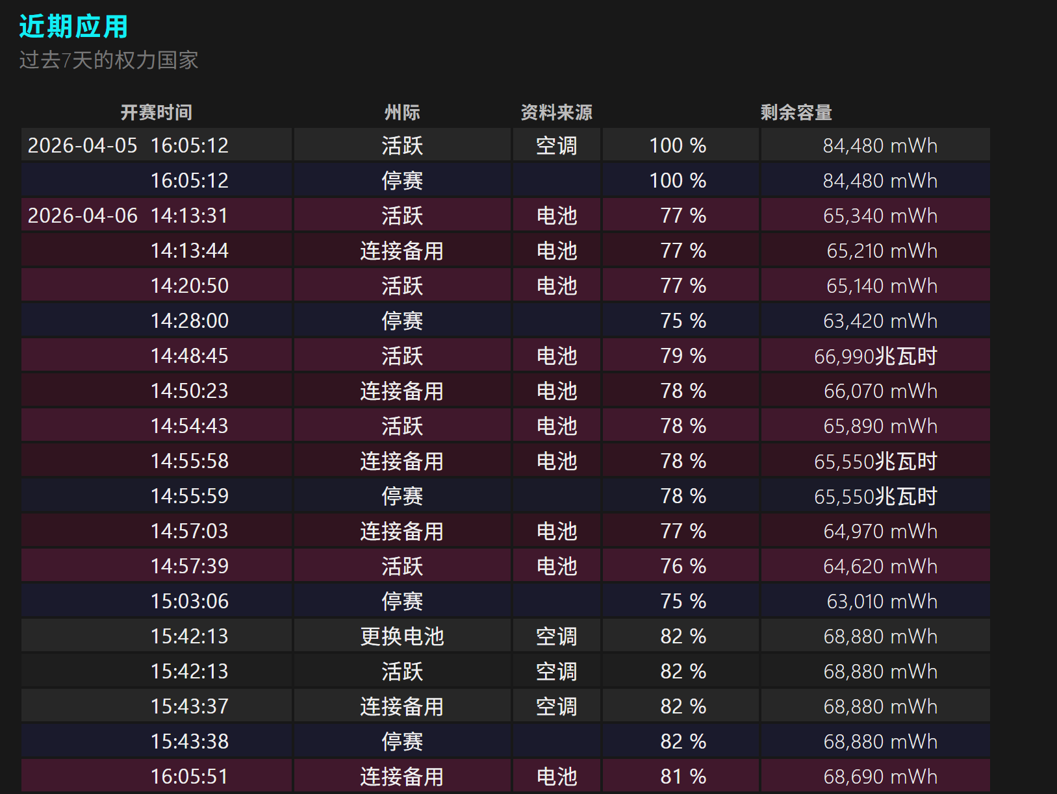Select the 开赛时间 column header

(x=157, y=112)
